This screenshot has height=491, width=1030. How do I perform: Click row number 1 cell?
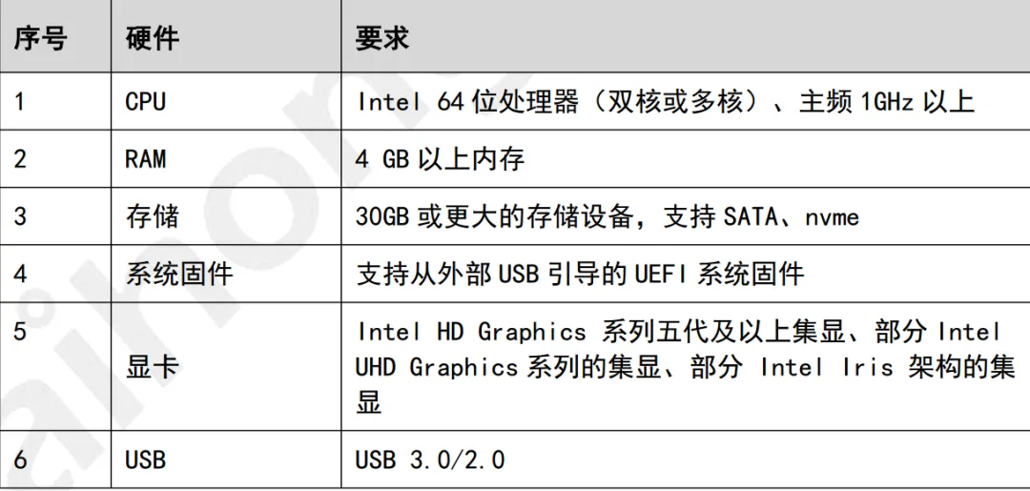click(x=20, y=101)
